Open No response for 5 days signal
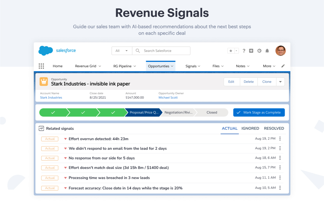The height and width of the screenshot is (202, 324). pos(102,158)
